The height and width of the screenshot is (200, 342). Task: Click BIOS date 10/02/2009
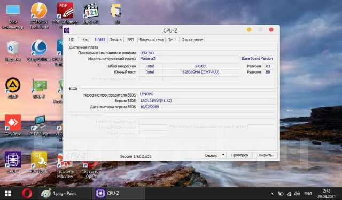(x=207, y=107)
